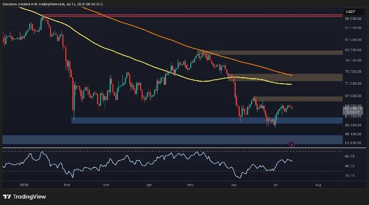Click the 67,000.00 price axis label
The height and width of the screenshot is (205, 369).
353,96
